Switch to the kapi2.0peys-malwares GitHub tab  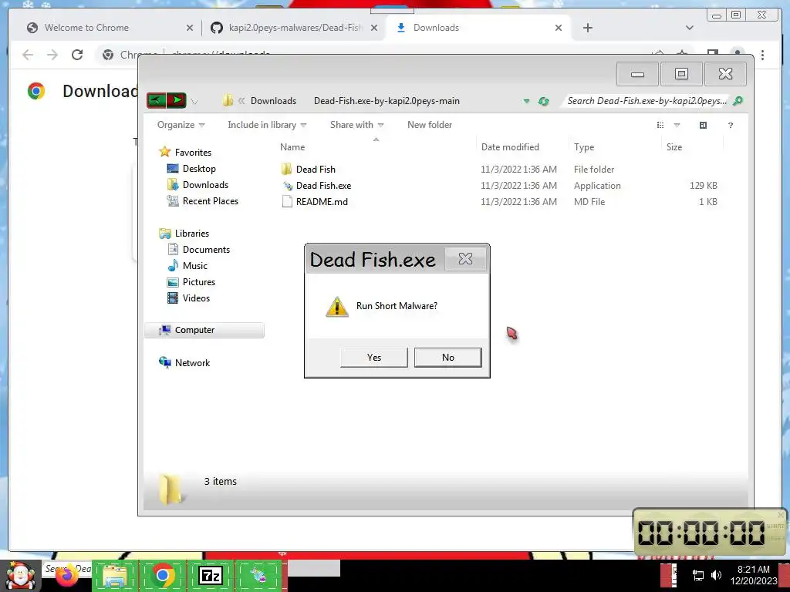[295, 28]
